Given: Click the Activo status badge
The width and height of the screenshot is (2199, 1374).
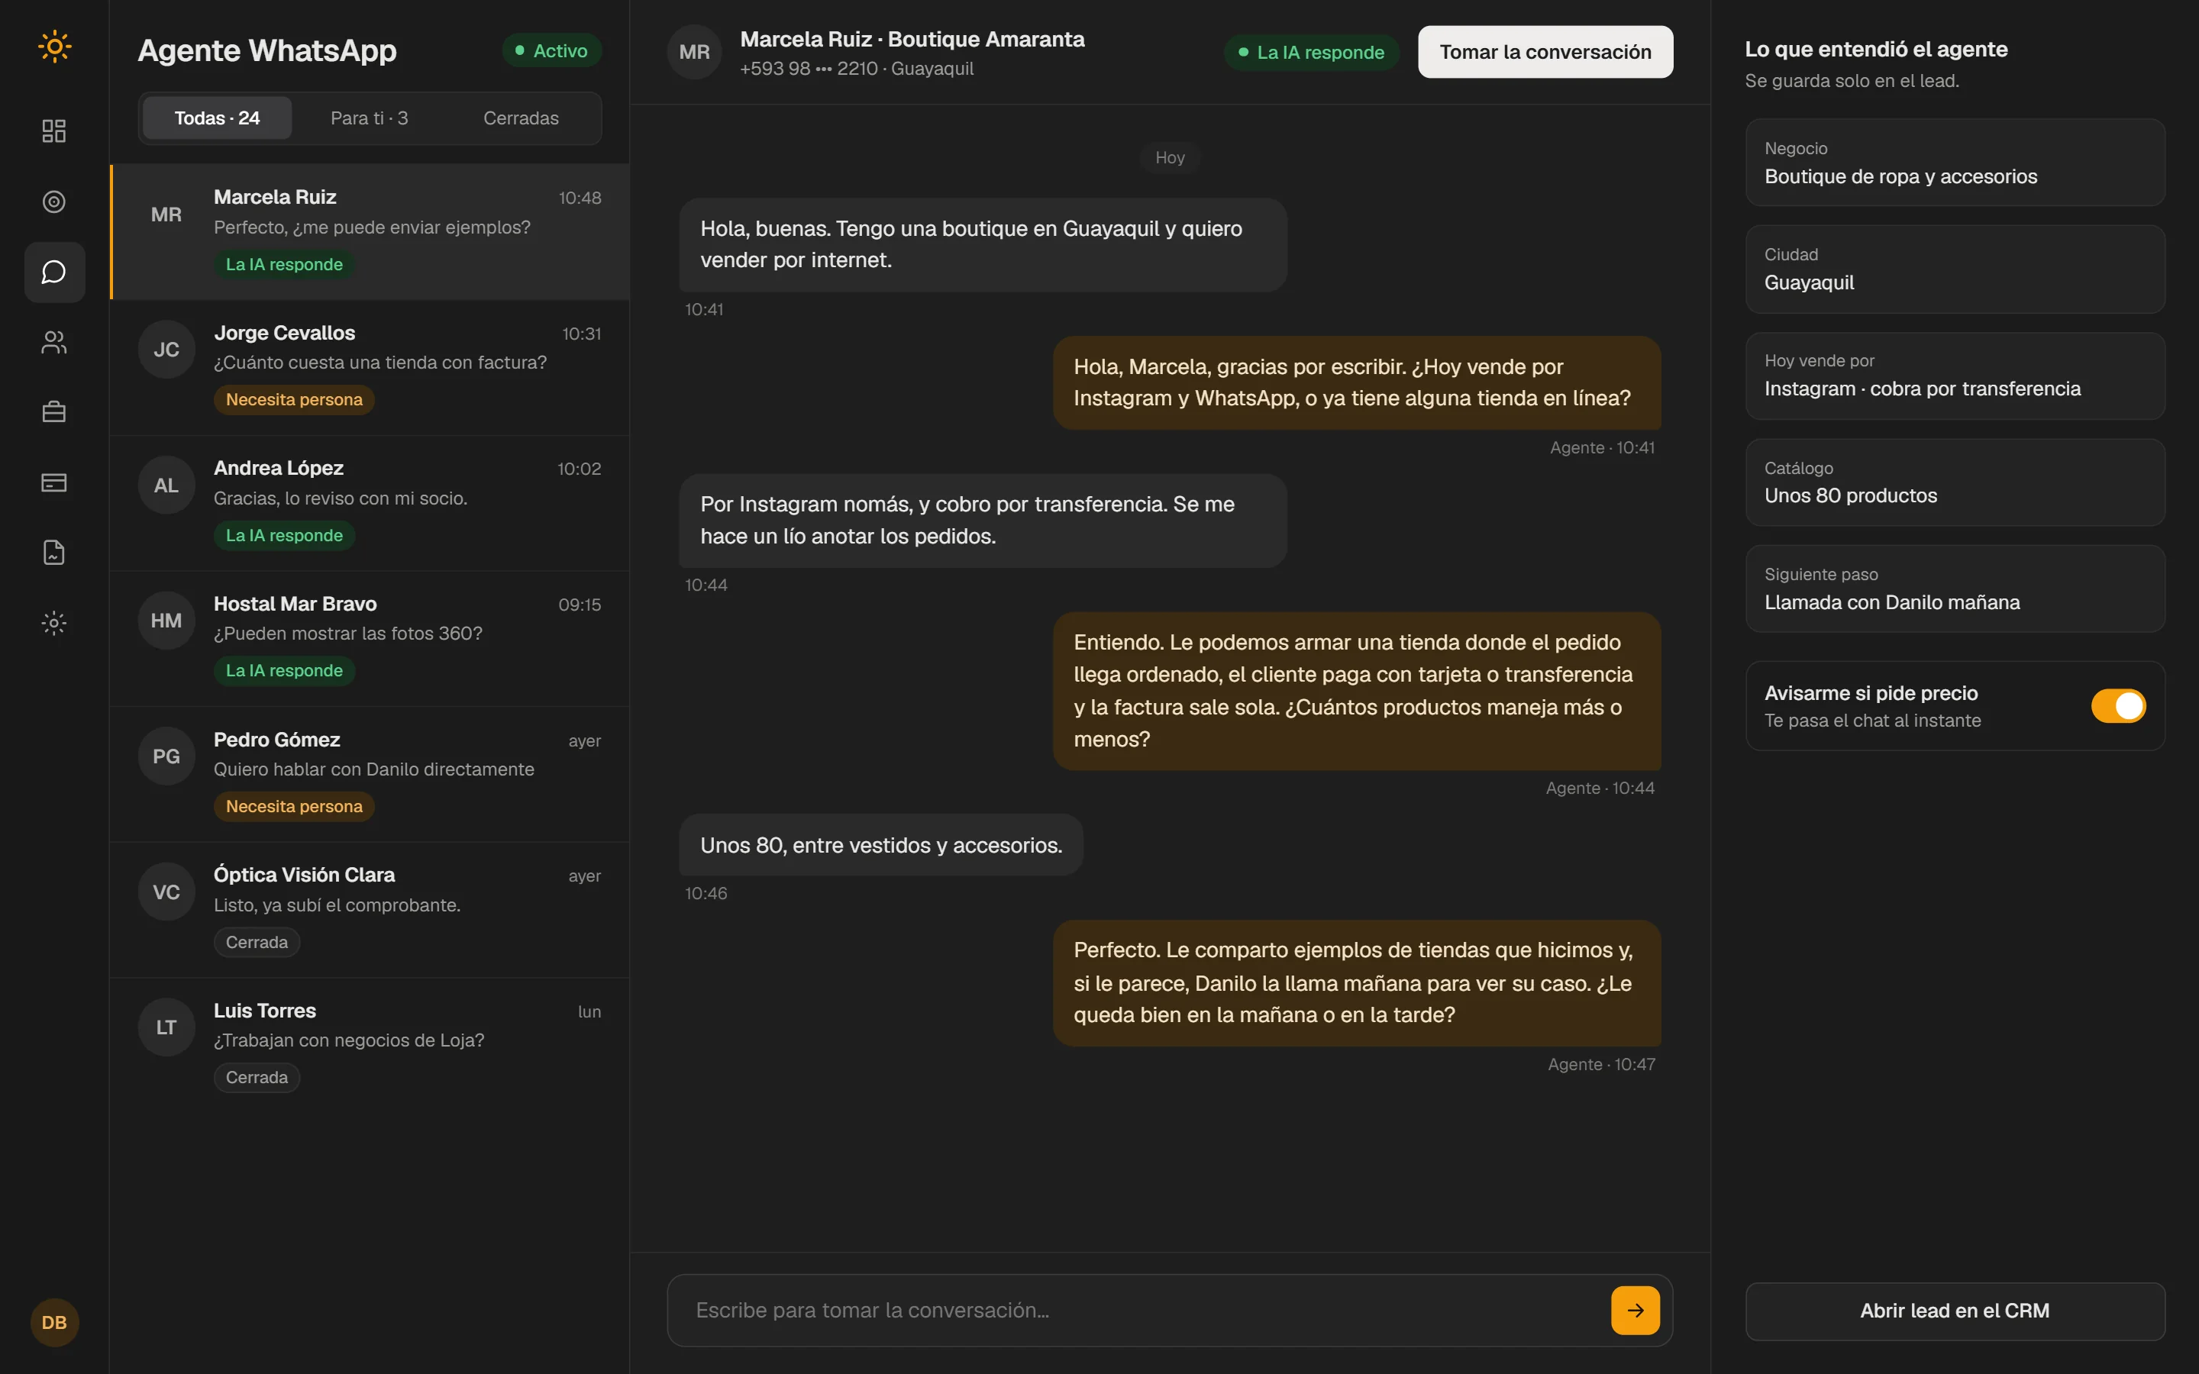Looking at the screenshot, I should tap(551, 51).
